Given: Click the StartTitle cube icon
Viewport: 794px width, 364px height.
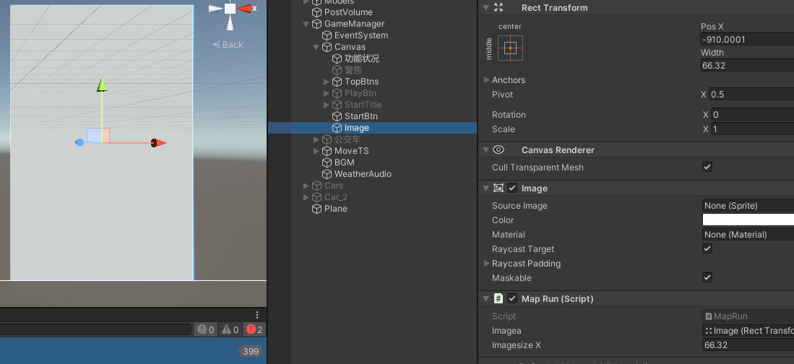Looking at the screenshot, I should coord(337,105).
